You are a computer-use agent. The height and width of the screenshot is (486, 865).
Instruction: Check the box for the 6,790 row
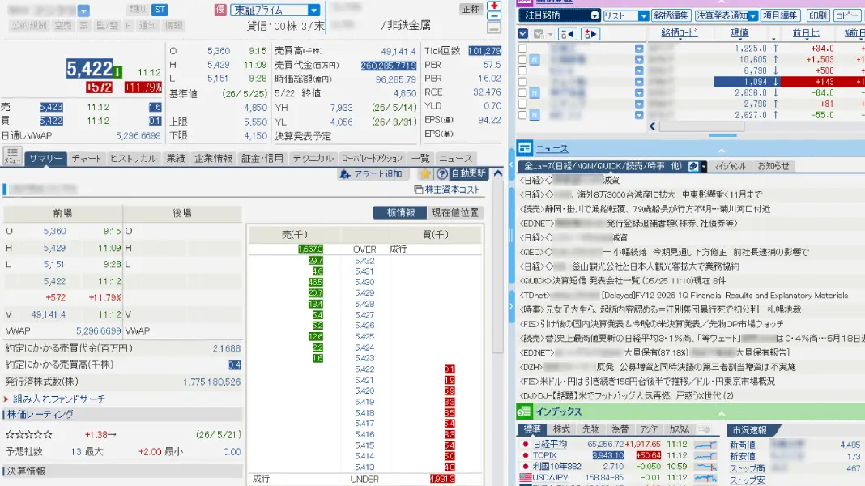522,70
